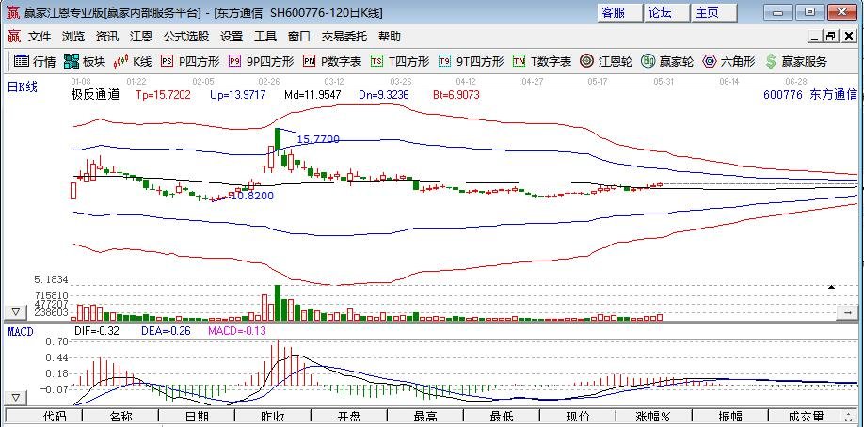Click the 论坛 button
864x427 pixels.
click(x=667, y=12)
